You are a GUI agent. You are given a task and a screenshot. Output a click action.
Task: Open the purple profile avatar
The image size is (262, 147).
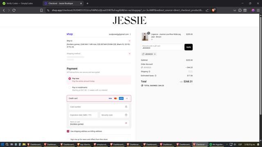253,10
